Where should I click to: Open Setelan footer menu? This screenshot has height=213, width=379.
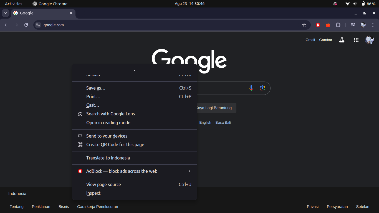(363, 207)
